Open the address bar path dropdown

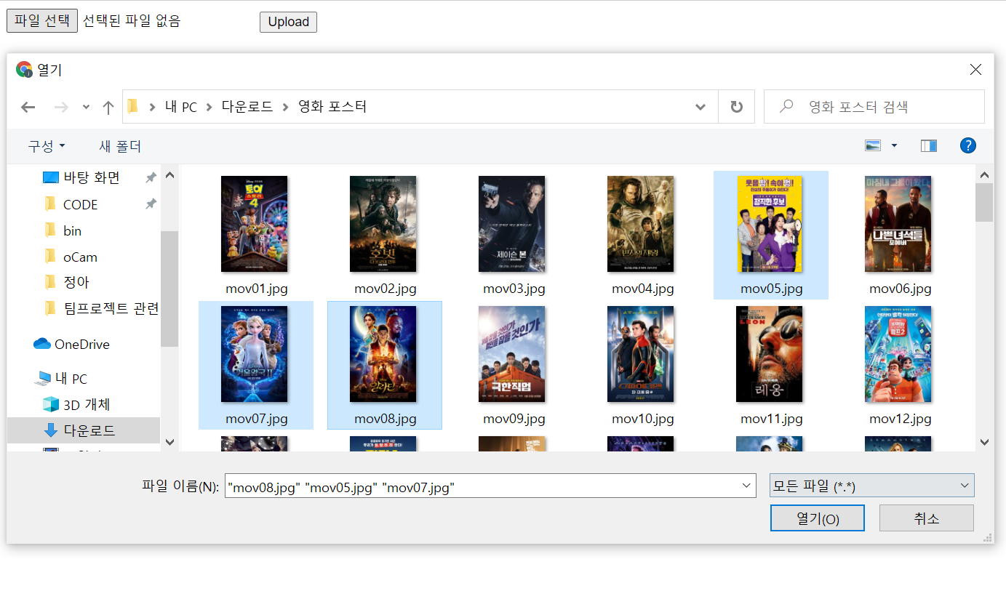[x=700, y=107]
